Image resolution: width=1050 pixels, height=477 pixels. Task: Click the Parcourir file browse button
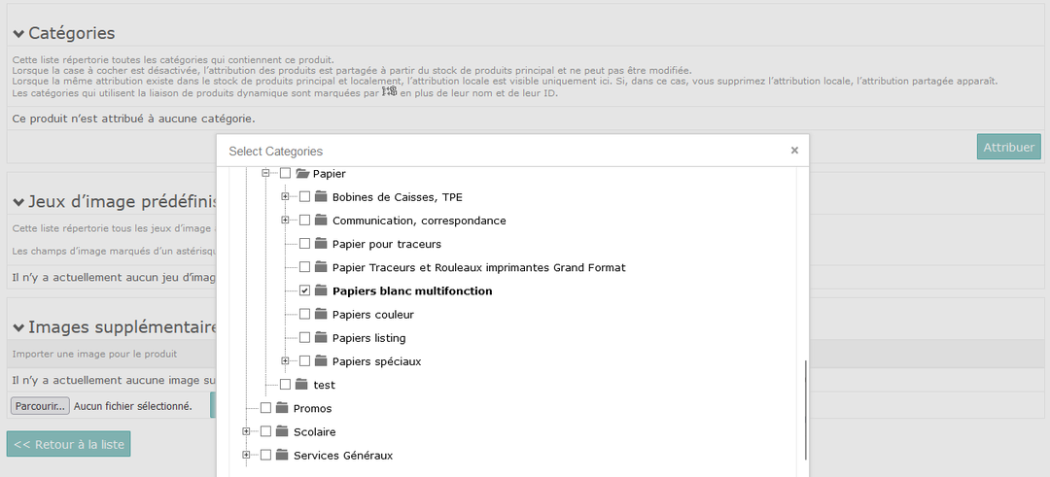pyautogui.click(x=40, y=406)
